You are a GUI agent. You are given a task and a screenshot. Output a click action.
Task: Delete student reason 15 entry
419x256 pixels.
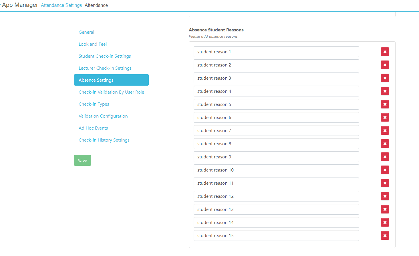point(385,235)
